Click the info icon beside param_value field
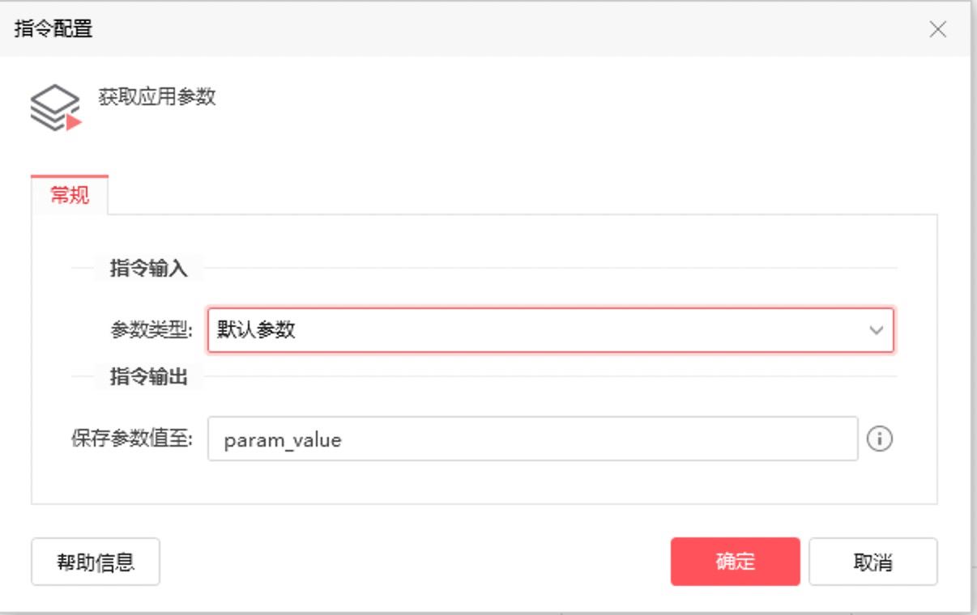This screenshot has width=977, height=615. [879, 439]
